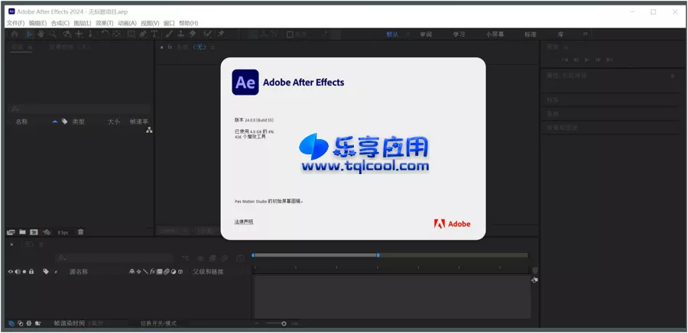Open the Composition panel menu icon
Image resolution: width=688 pixels, height=333 pixels.
pyautogui.click(x=213, y=47)
